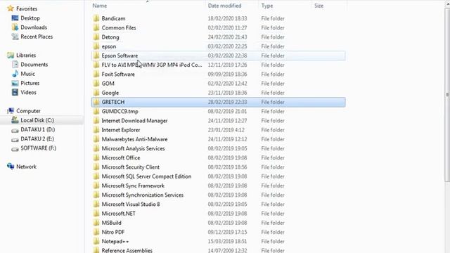This screenshot has height=253, width=450.
Task: Click the Libraries icon in navigation pane
Action: [x=11, y=55]
